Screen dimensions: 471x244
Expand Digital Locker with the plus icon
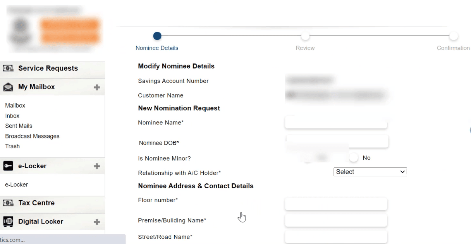(x=96, y=221)
